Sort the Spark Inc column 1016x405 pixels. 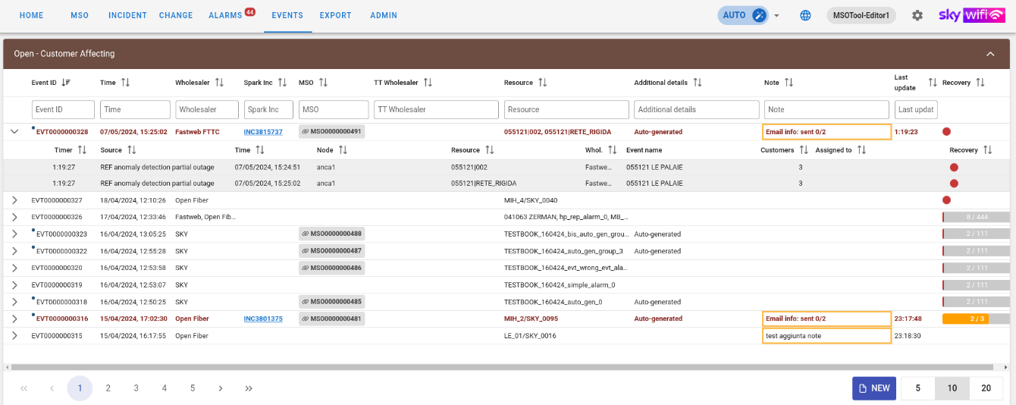282,83
